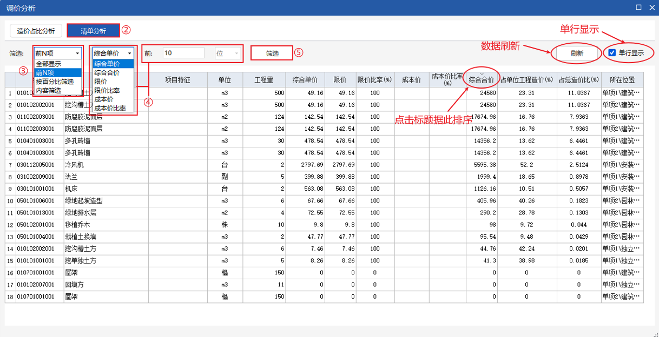Click code cell 031002009001
Image resolution: width=659 pixels, height=337 pixels.
[39, 177]
